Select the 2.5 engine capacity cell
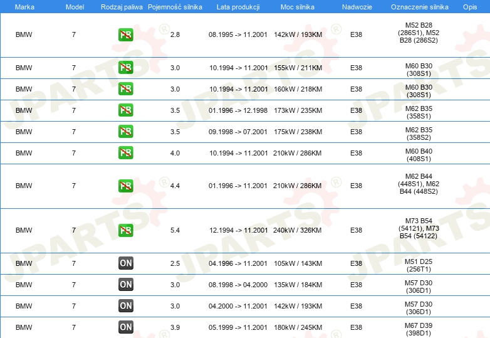 (175, 263)
